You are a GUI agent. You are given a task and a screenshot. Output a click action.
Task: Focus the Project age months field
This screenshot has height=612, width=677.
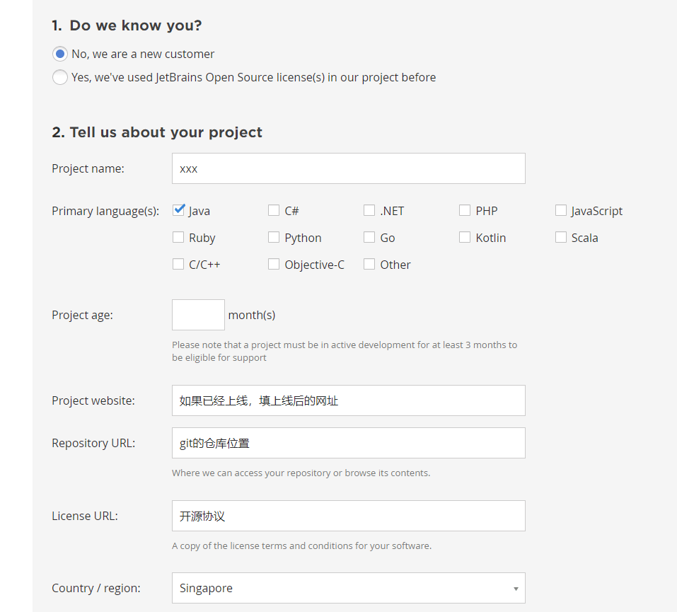tap(198, 315)
